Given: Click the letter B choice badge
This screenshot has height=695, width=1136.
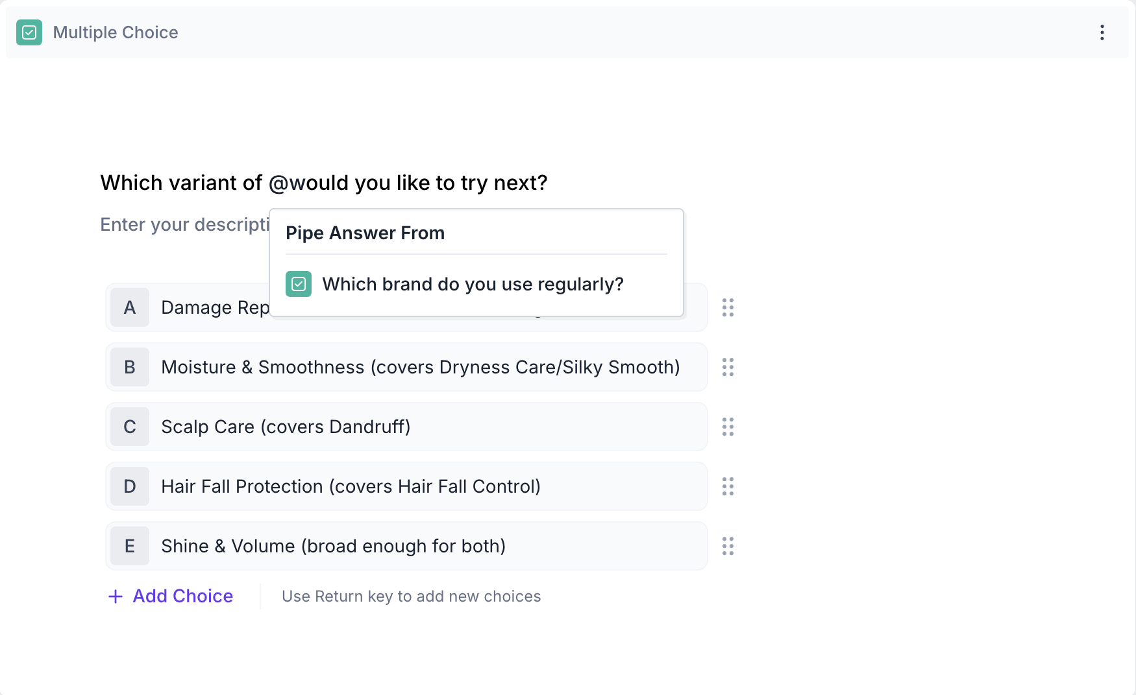Looking at the screenshot, I should pos(130,367).
